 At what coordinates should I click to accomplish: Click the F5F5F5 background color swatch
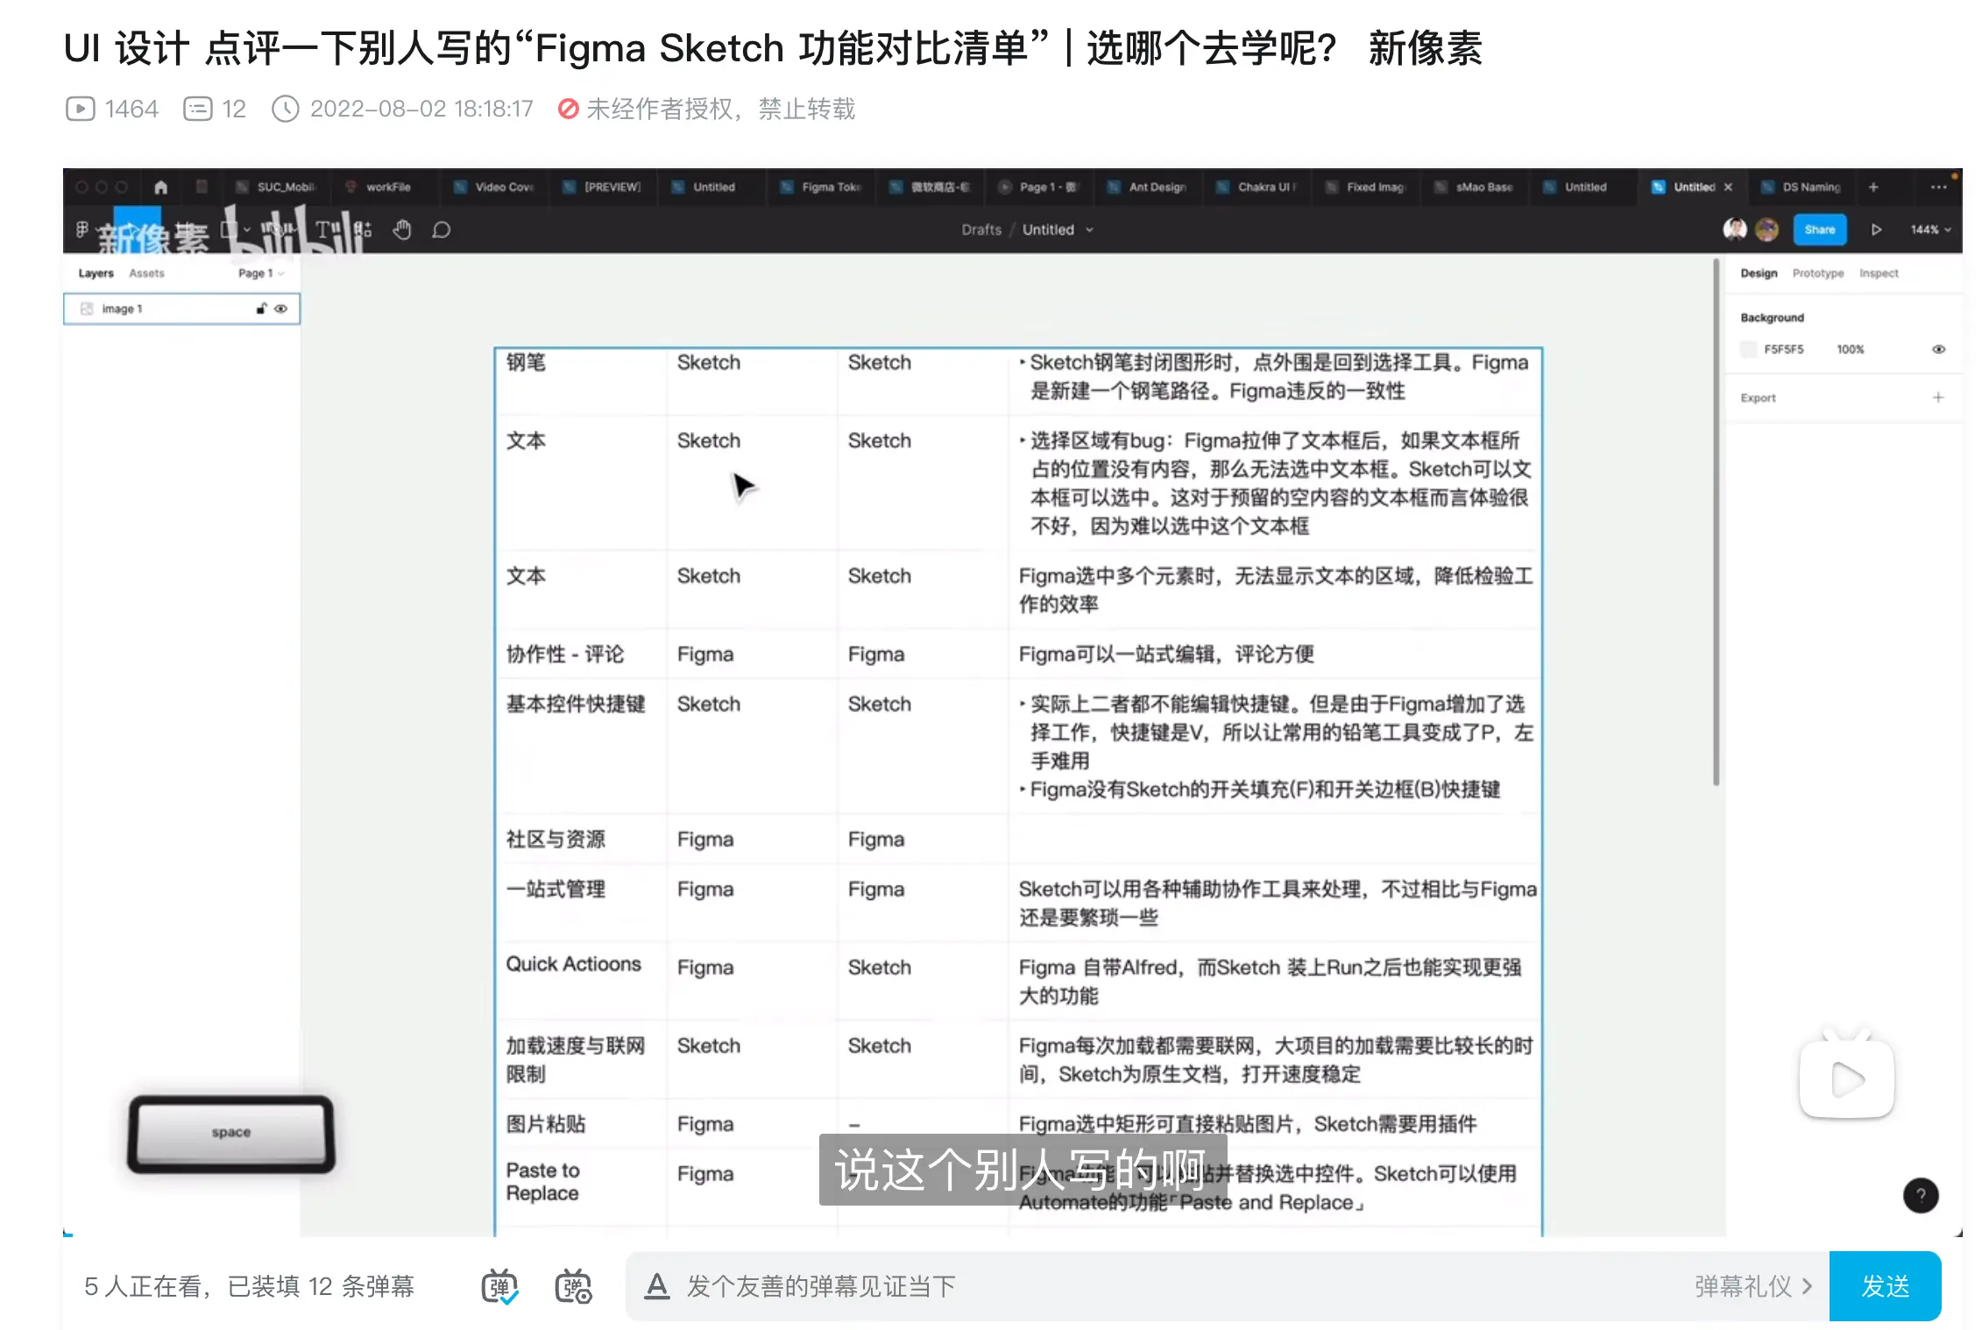click(x=1749, y=349)
